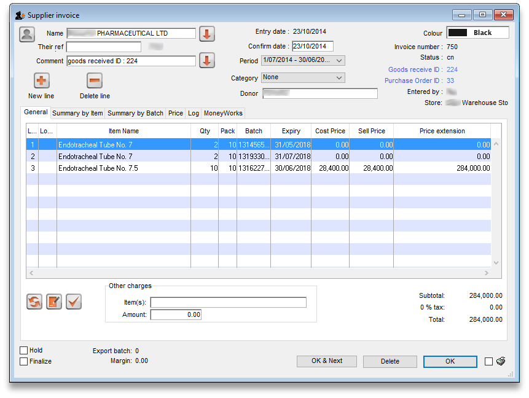Click the orange checkmark confirm icon
529x398 pixels.
(x=74, y=302)
